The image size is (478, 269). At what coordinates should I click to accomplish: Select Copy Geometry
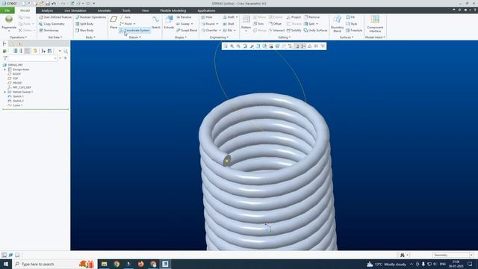(52, 24)
